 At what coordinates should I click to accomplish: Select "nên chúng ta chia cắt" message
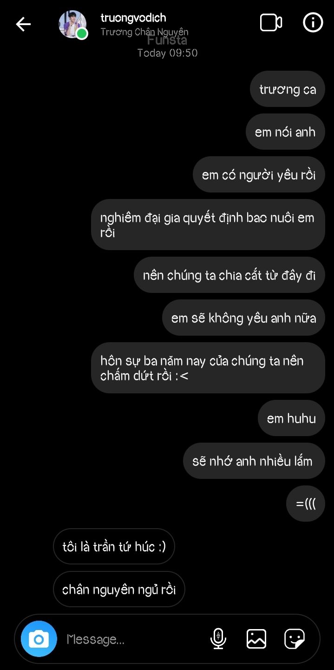pyautogui.click(x=229, y=275)
